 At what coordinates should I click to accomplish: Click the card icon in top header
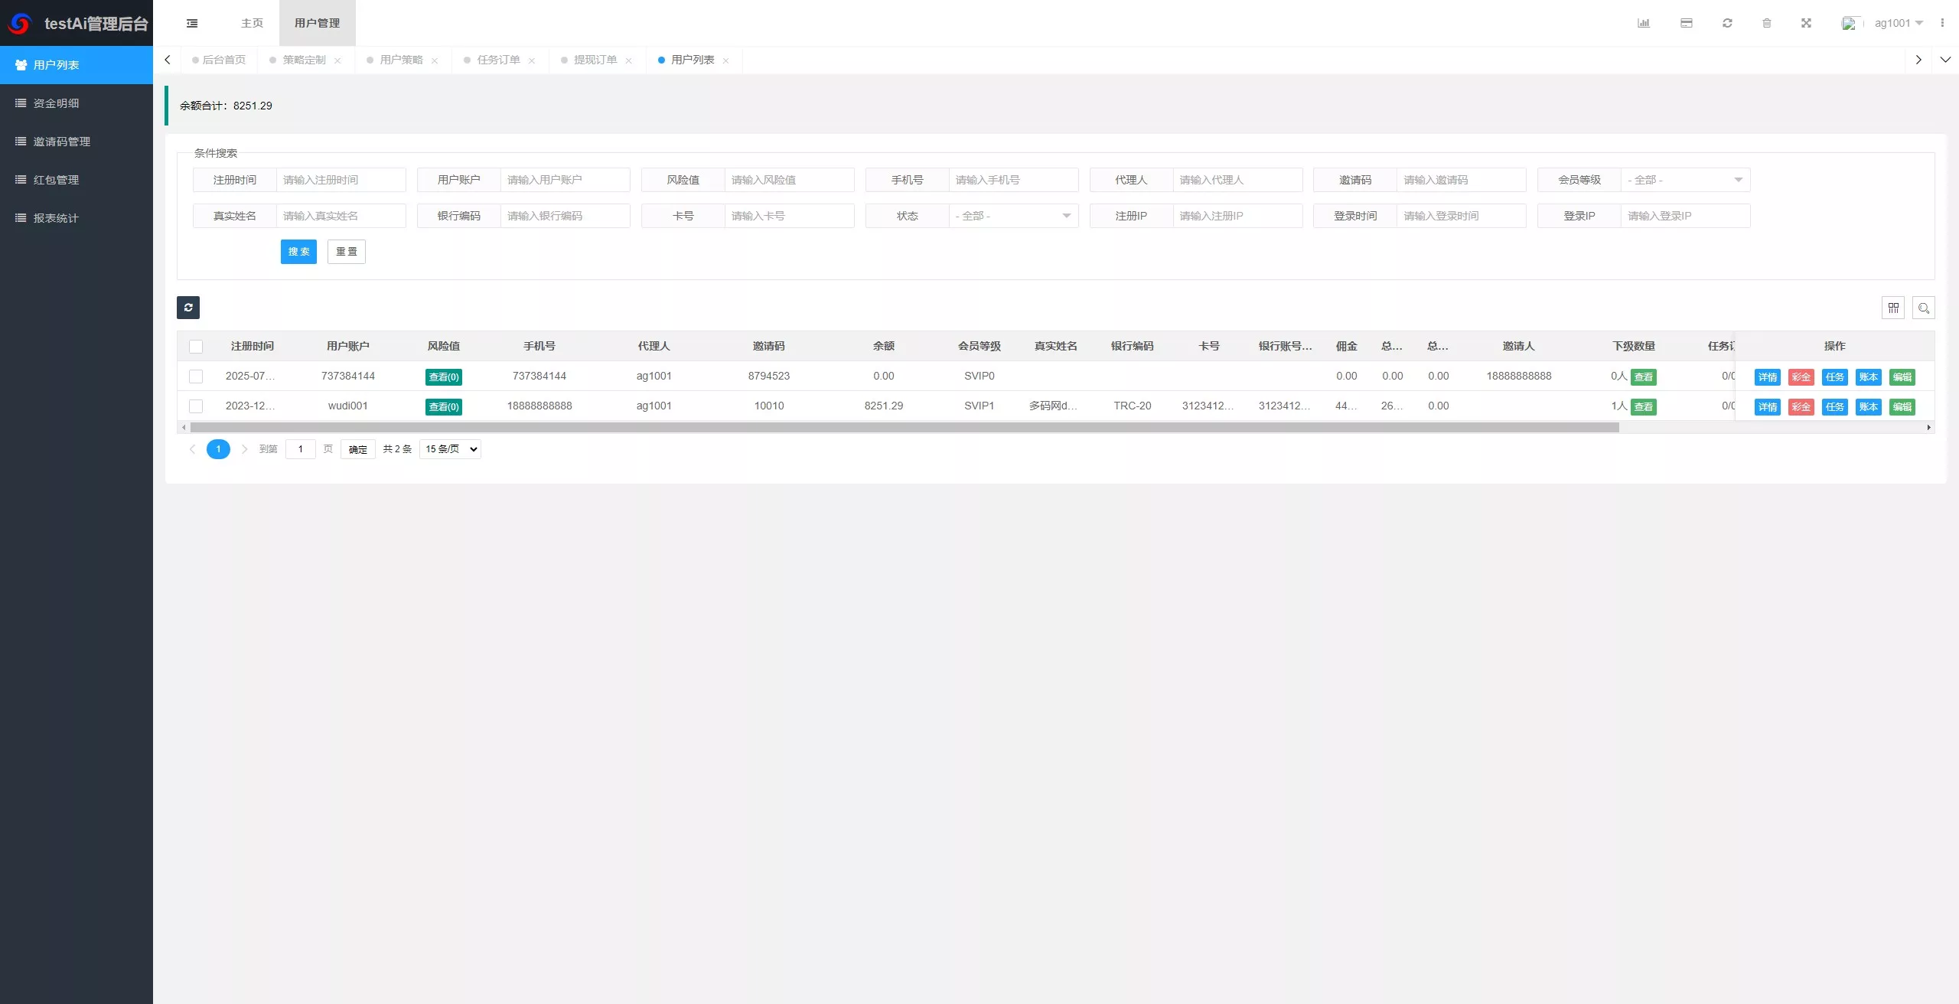point(1687,23)
